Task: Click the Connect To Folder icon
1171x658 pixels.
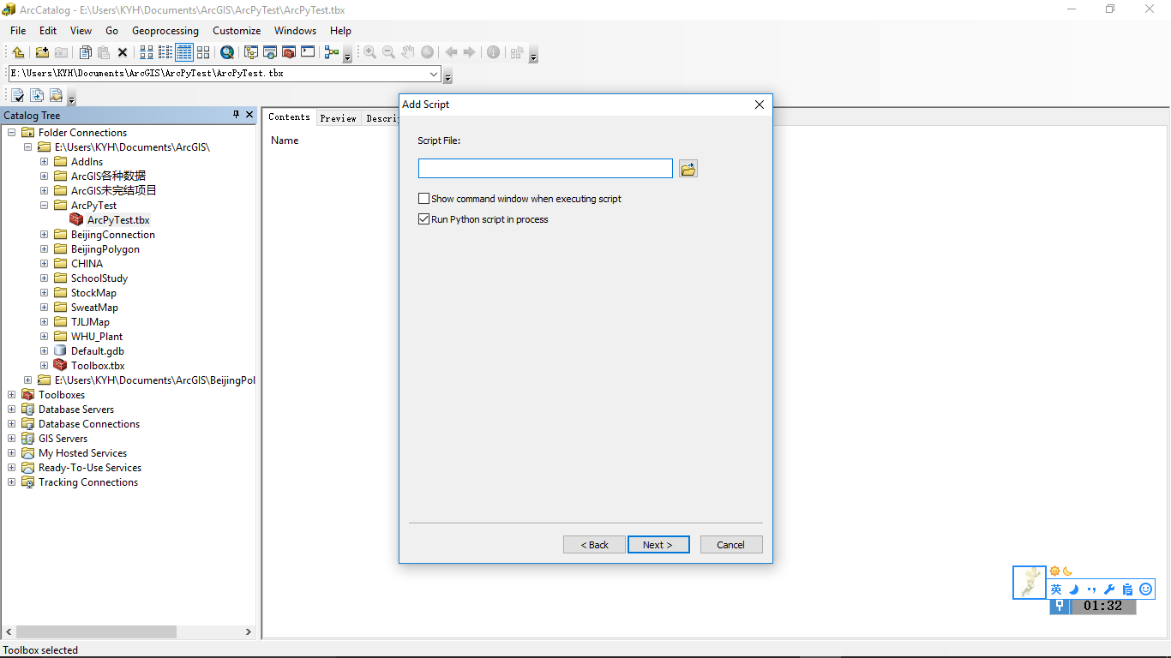Action: point(42,52)
